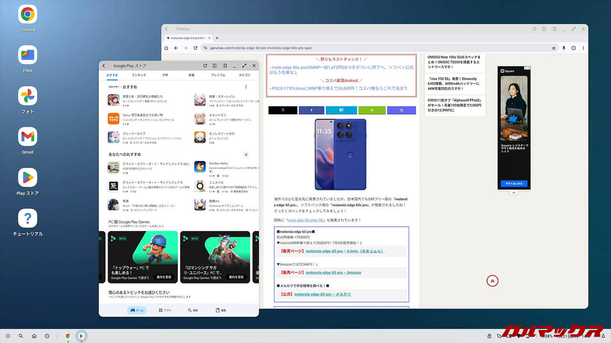Open the Gmail desktop icon
Viewport: 611px width, 343px height.
[28, 137]
